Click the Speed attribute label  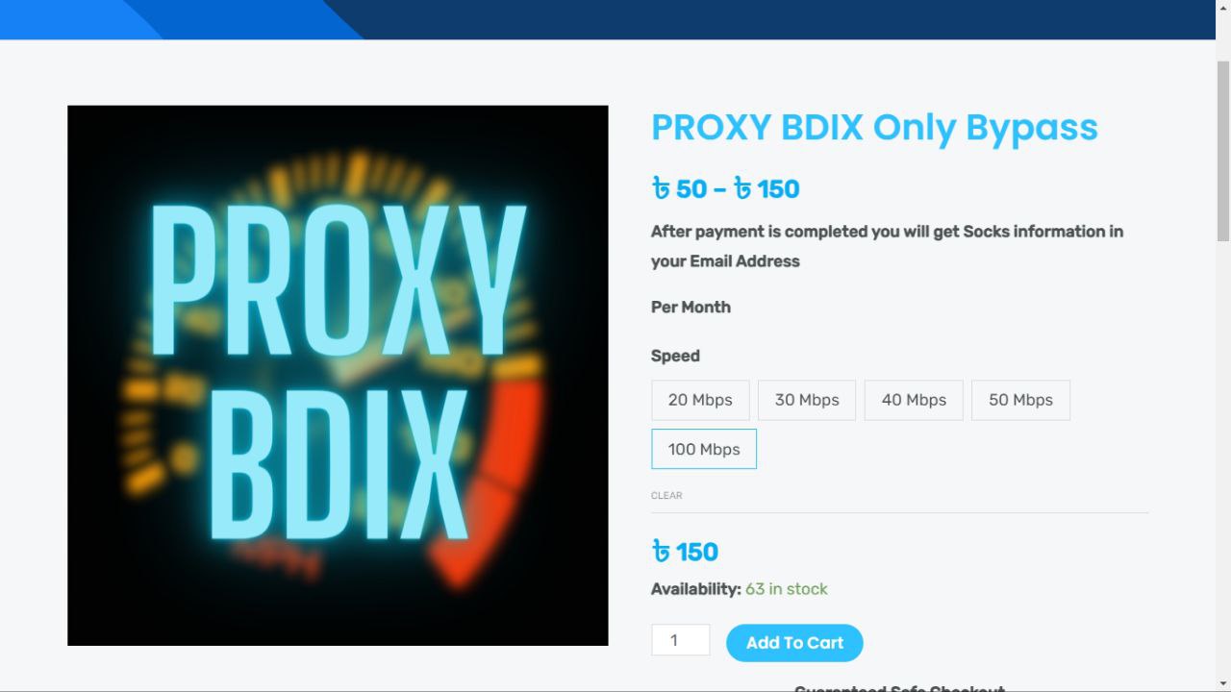pyautogui.click(x=675, y=356)
